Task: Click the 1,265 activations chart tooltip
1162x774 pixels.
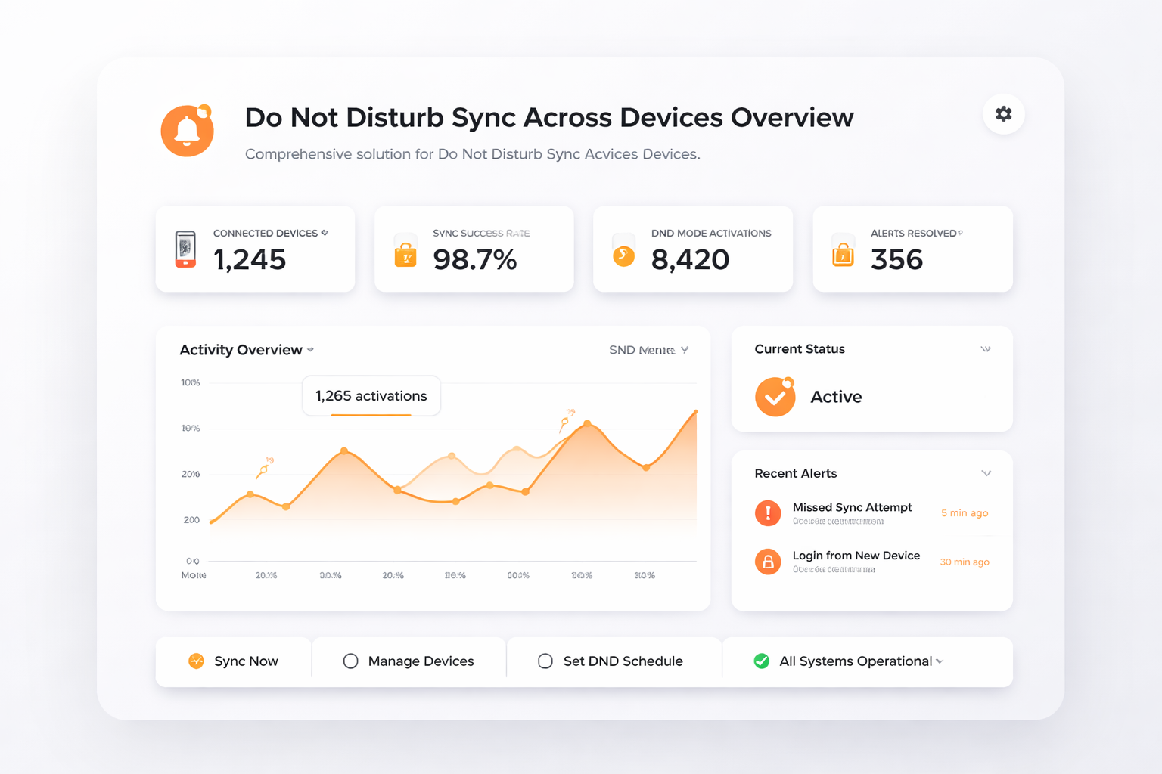Action: pos(371,396)
